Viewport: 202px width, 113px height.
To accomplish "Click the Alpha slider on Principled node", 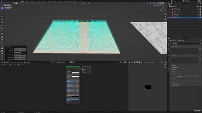I will pyautogui.click(x=73, y=99).
